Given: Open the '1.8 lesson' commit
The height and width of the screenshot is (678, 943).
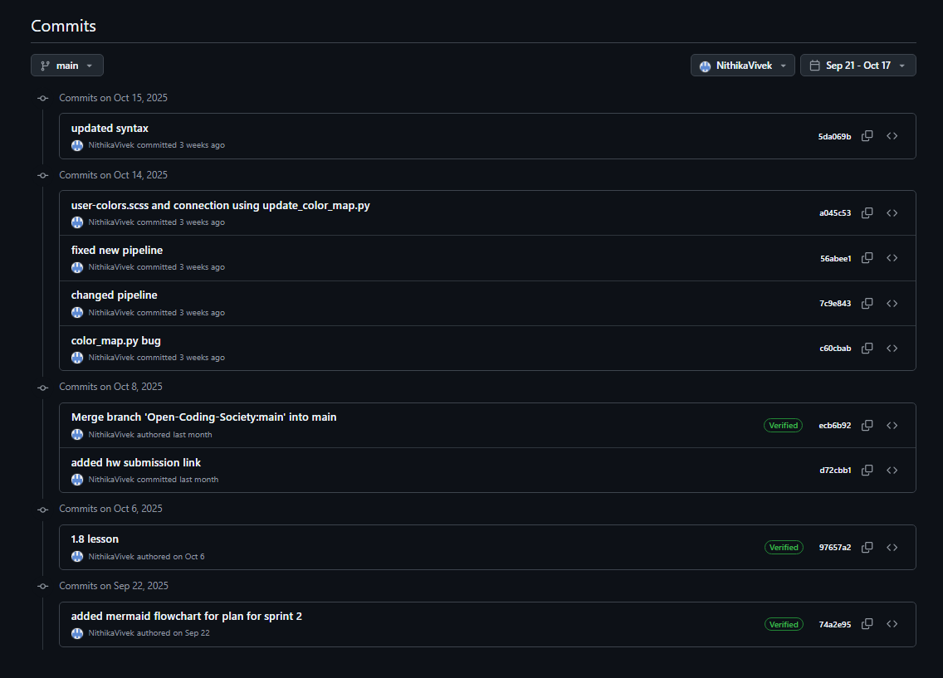Looking at the screenshot, I should (x=95, y=539).
